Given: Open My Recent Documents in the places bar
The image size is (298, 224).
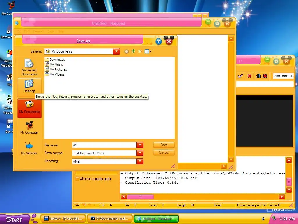Looking at the screenshot, I should tap(29, 67).
